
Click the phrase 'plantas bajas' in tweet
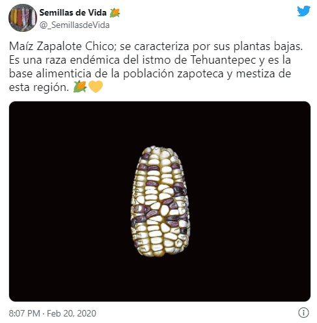pos(268,46)
